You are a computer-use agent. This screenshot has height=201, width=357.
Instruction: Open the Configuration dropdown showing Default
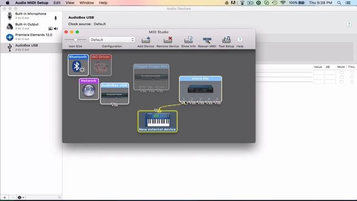click(112, 40)
